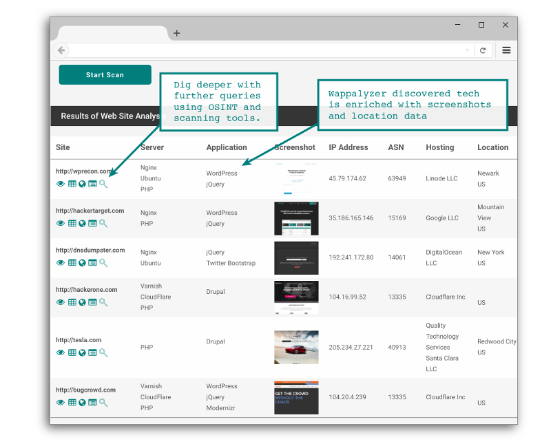551x444 pixels.
Task: Click the globe icon under wprecon.com
Action: 82,184
